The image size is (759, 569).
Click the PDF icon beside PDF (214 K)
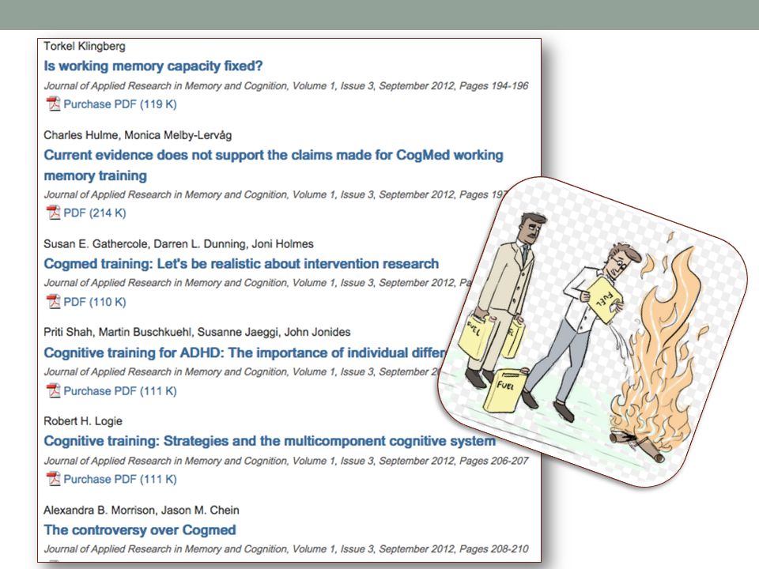[53, 213]
